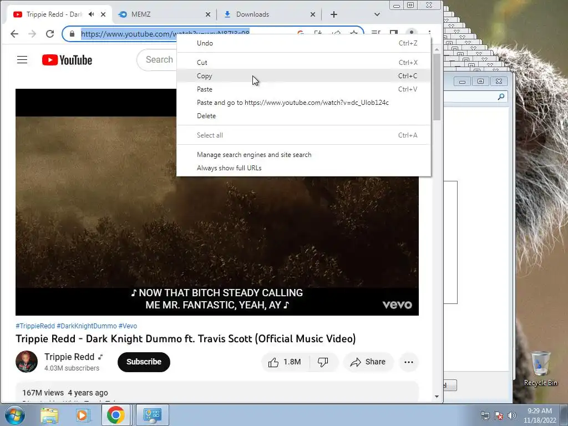Screen dimensions: 568x426
Task: Mute the Trippie Redd tab via speaker icon
Action: coord(92,14)
